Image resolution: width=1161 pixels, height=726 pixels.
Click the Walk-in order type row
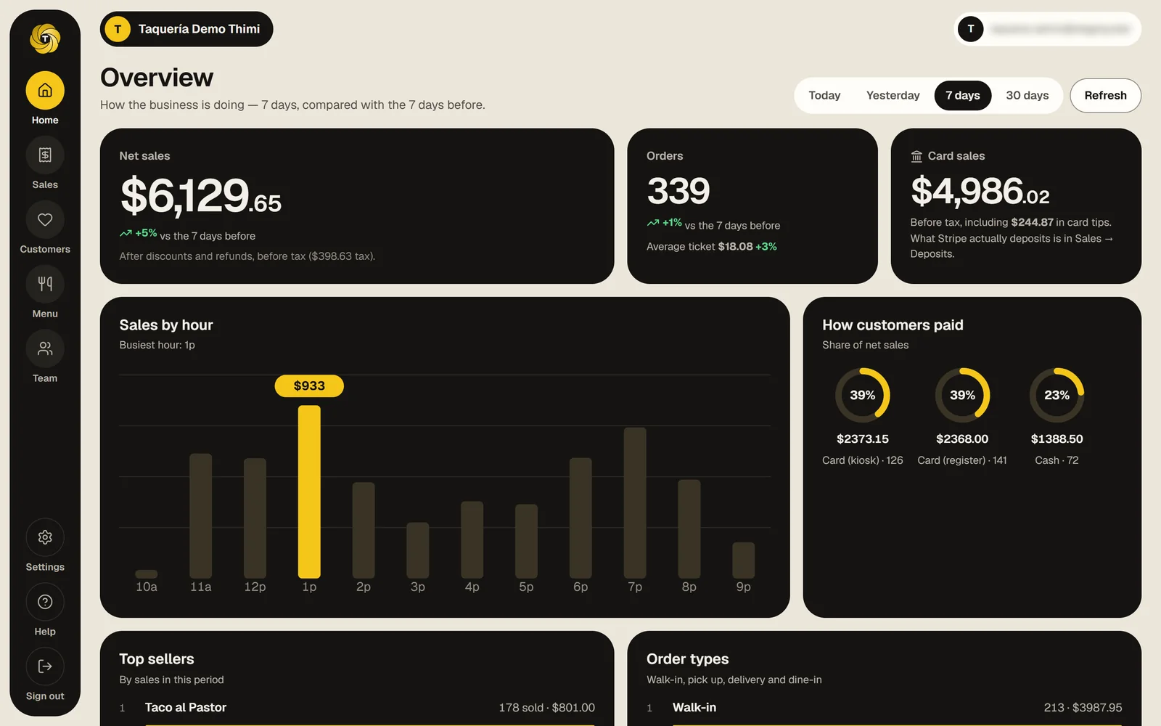point(885,708)
